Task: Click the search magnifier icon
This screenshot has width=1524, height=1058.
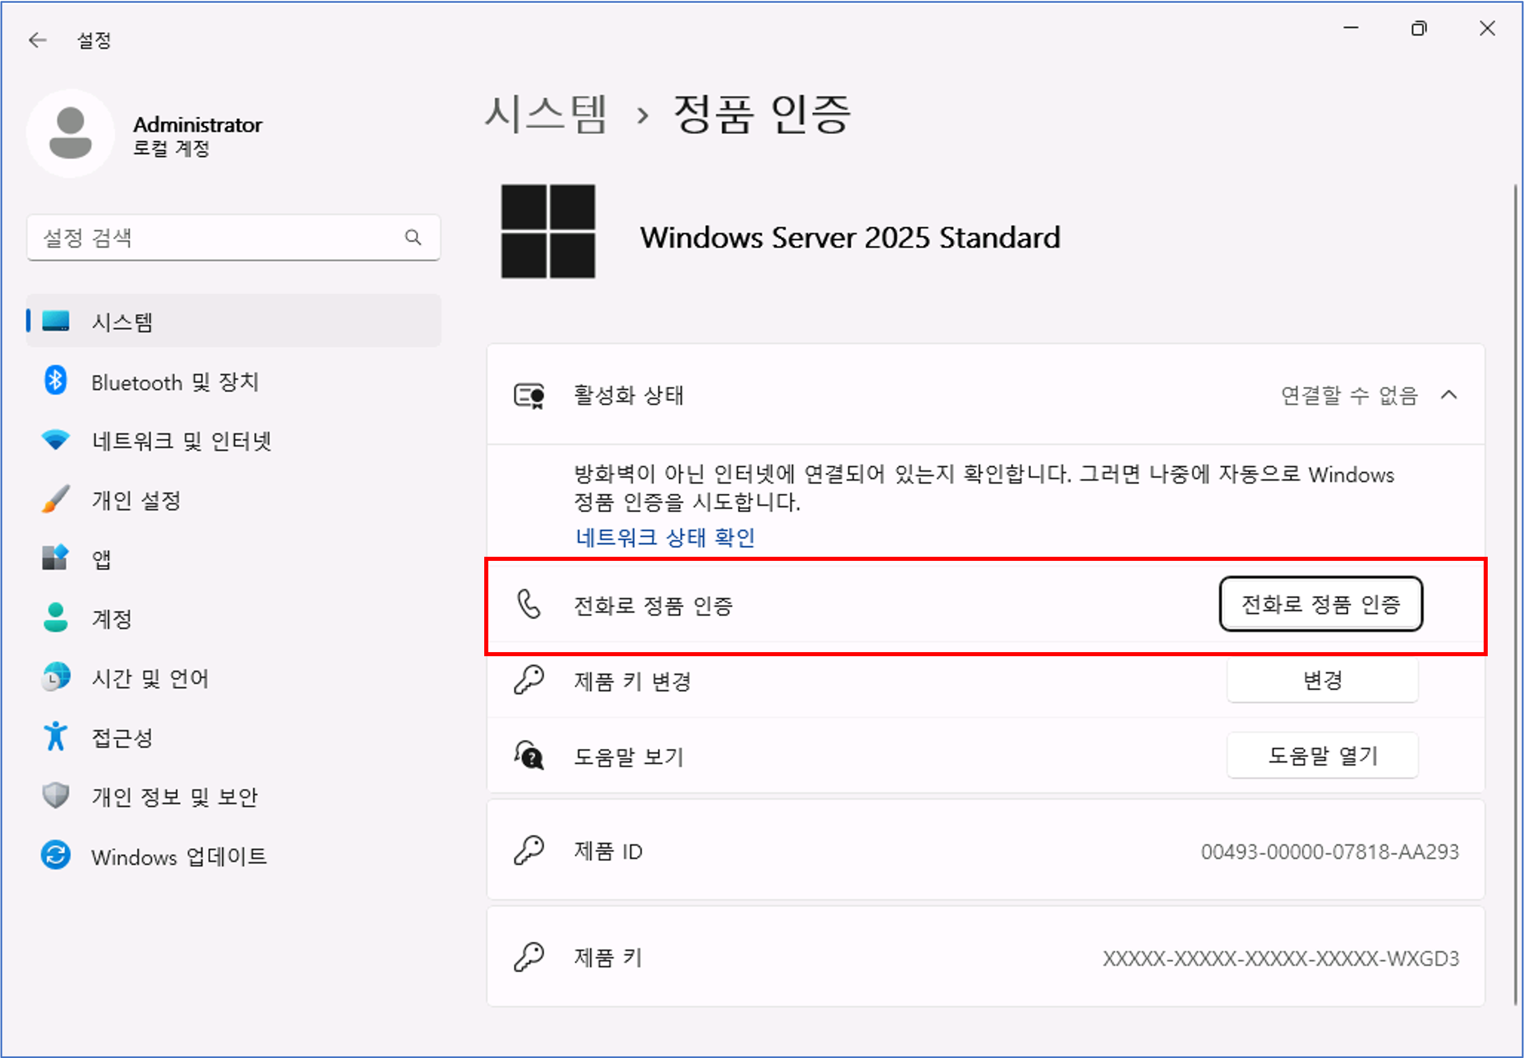Action: (413, 237)
